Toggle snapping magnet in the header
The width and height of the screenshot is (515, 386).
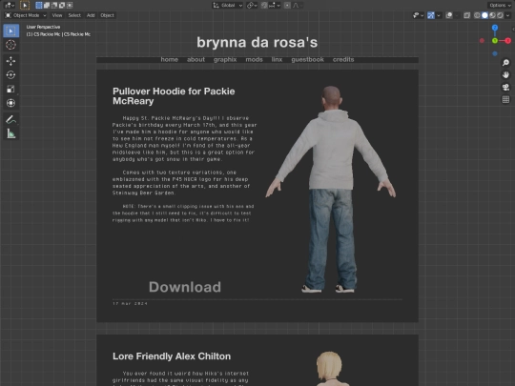tap(264, 6)
